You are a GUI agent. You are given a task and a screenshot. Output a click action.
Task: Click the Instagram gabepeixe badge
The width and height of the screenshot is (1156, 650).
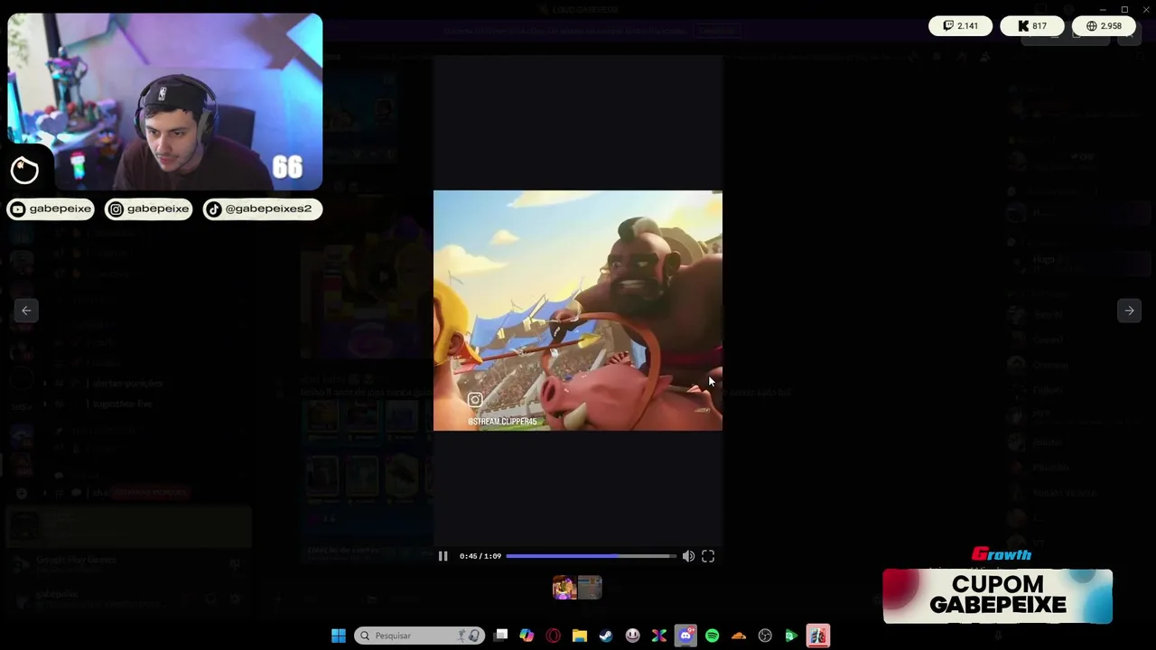click(149, 209)
